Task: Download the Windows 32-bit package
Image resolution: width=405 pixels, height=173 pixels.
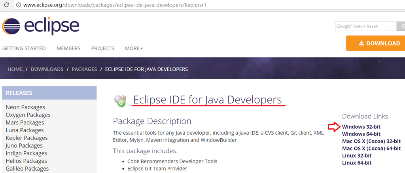Action: tap(361, 127)
